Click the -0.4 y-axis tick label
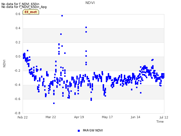 tap(17, 85)
